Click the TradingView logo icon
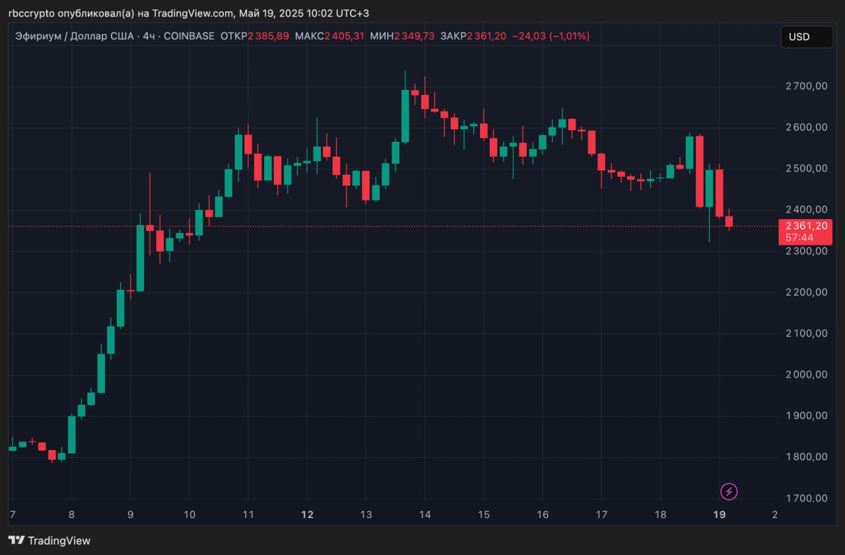The width and height of the screenshot is (845, 555). (17, 540)
